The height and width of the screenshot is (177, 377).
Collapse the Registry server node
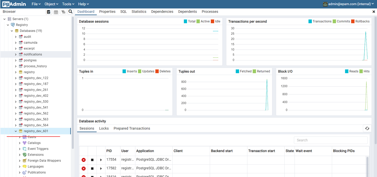click(8, 25)
